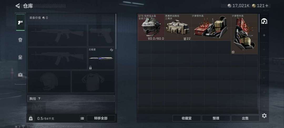Click the 整理 sort button
The width and height of the screenshot is (284, 128).
pos(216,119)
